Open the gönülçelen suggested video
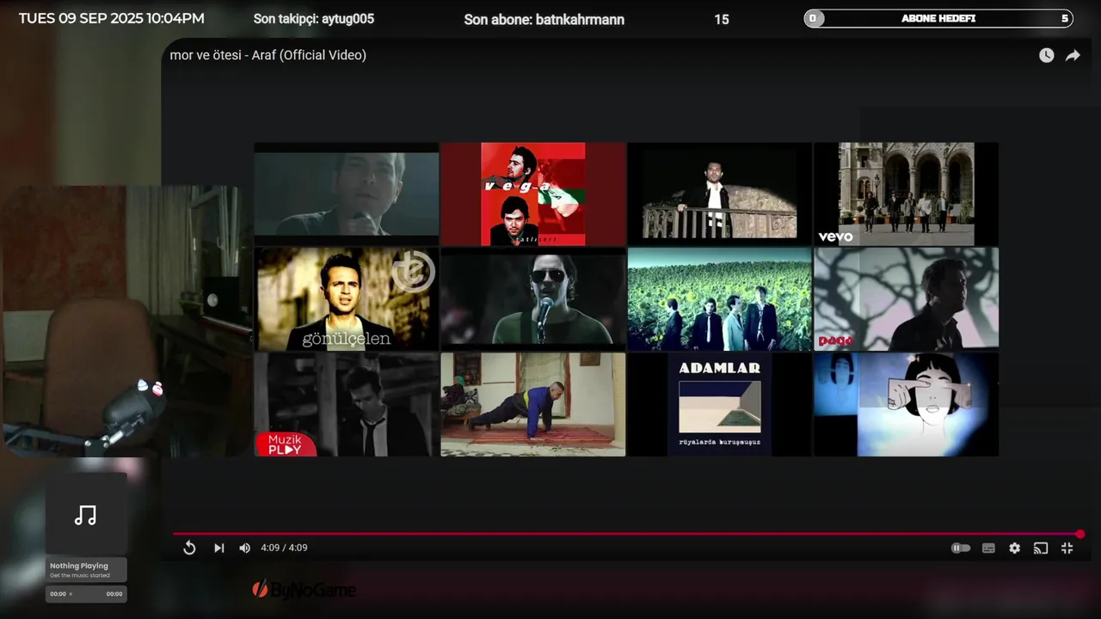This screenshot has height=619, width=1101. click(347, 299)
